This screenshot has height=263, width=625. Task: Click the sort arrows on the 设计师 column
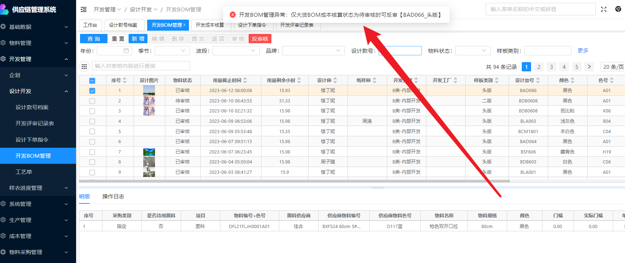click(335, 80)
